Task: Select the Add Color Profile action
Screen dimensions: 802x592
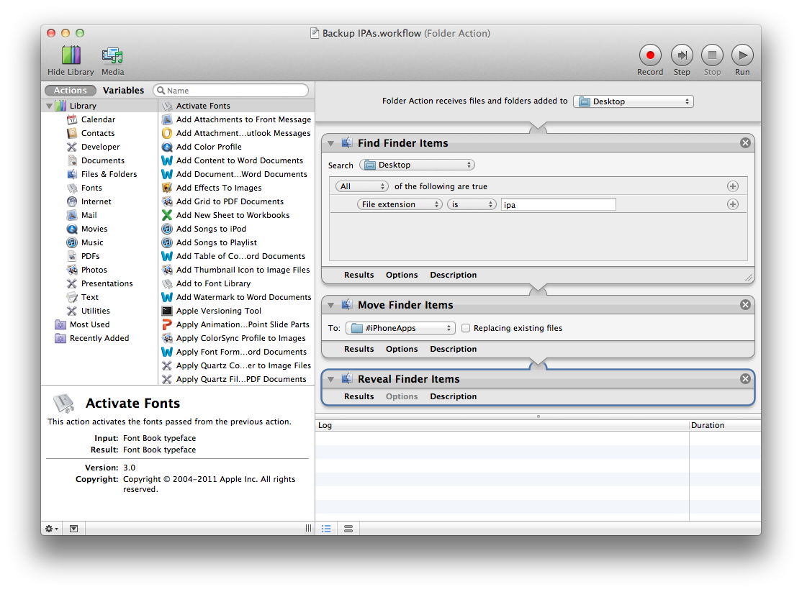Action: point(237,147)
